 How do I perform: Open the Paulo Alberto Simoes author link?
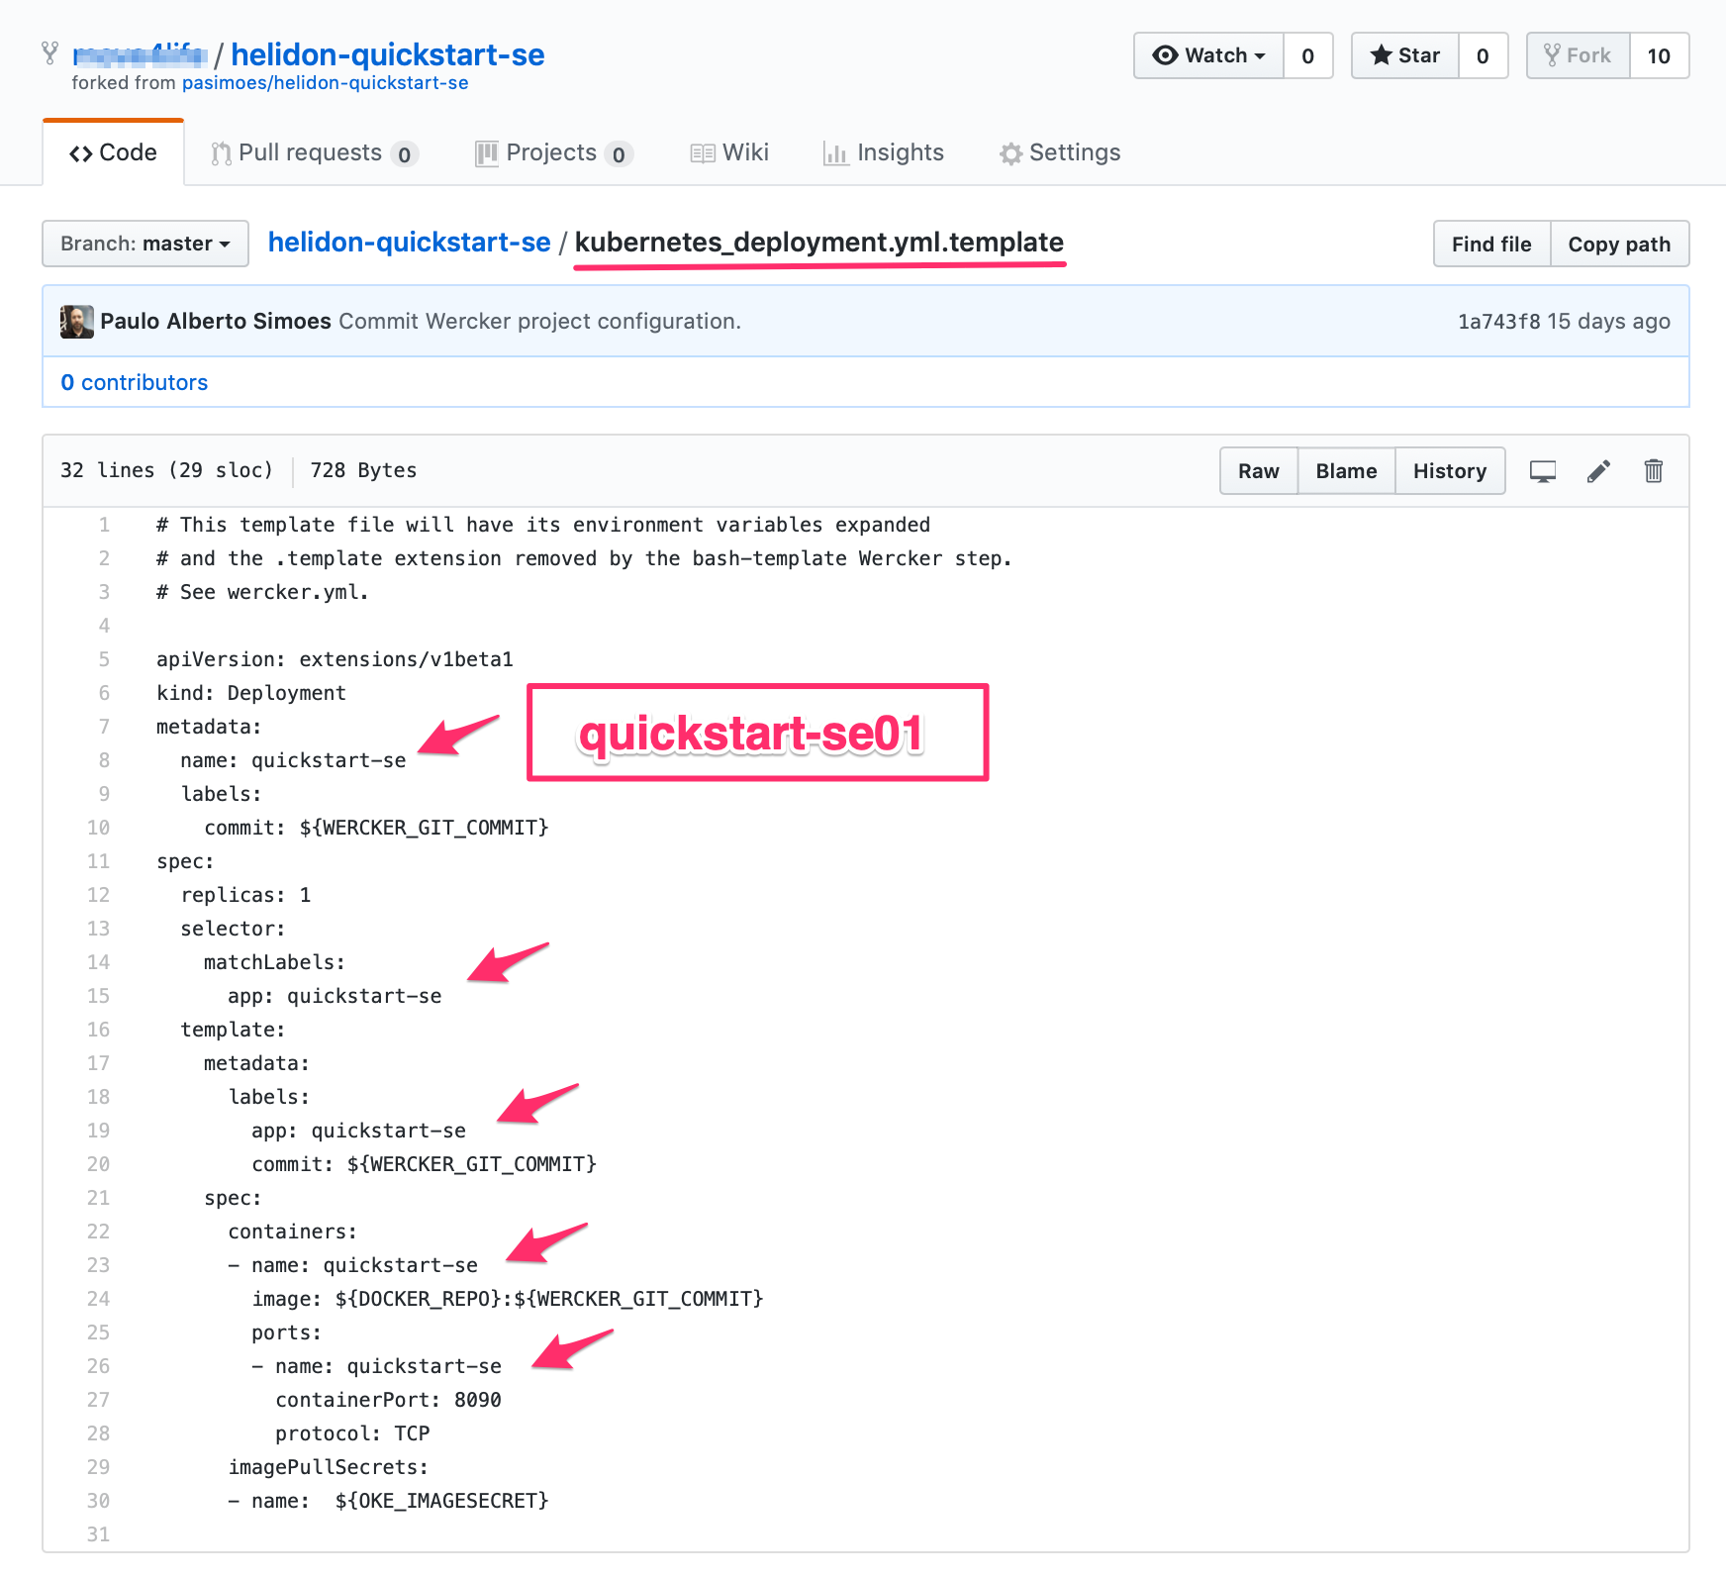pyautogui.click(x=216, y=322)
